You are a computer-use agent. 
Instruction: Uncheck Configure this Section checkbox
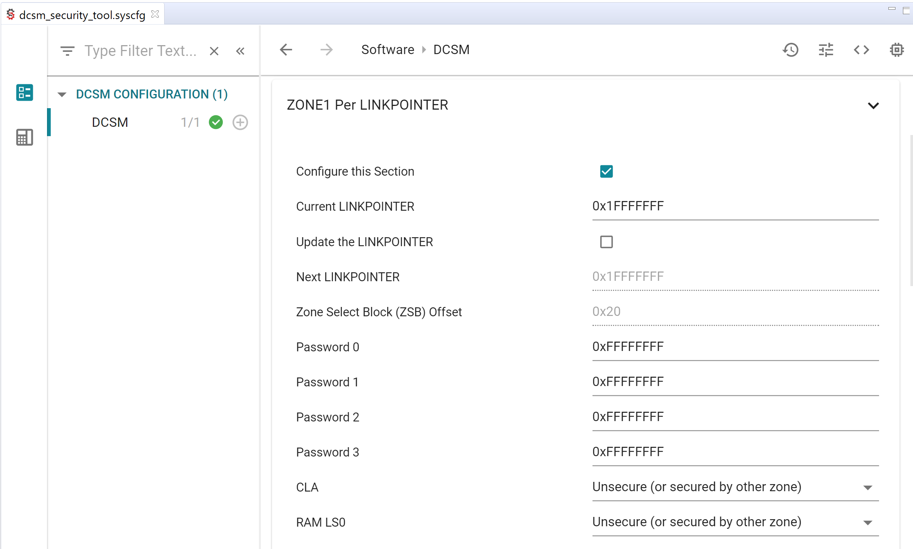(606, 172)
